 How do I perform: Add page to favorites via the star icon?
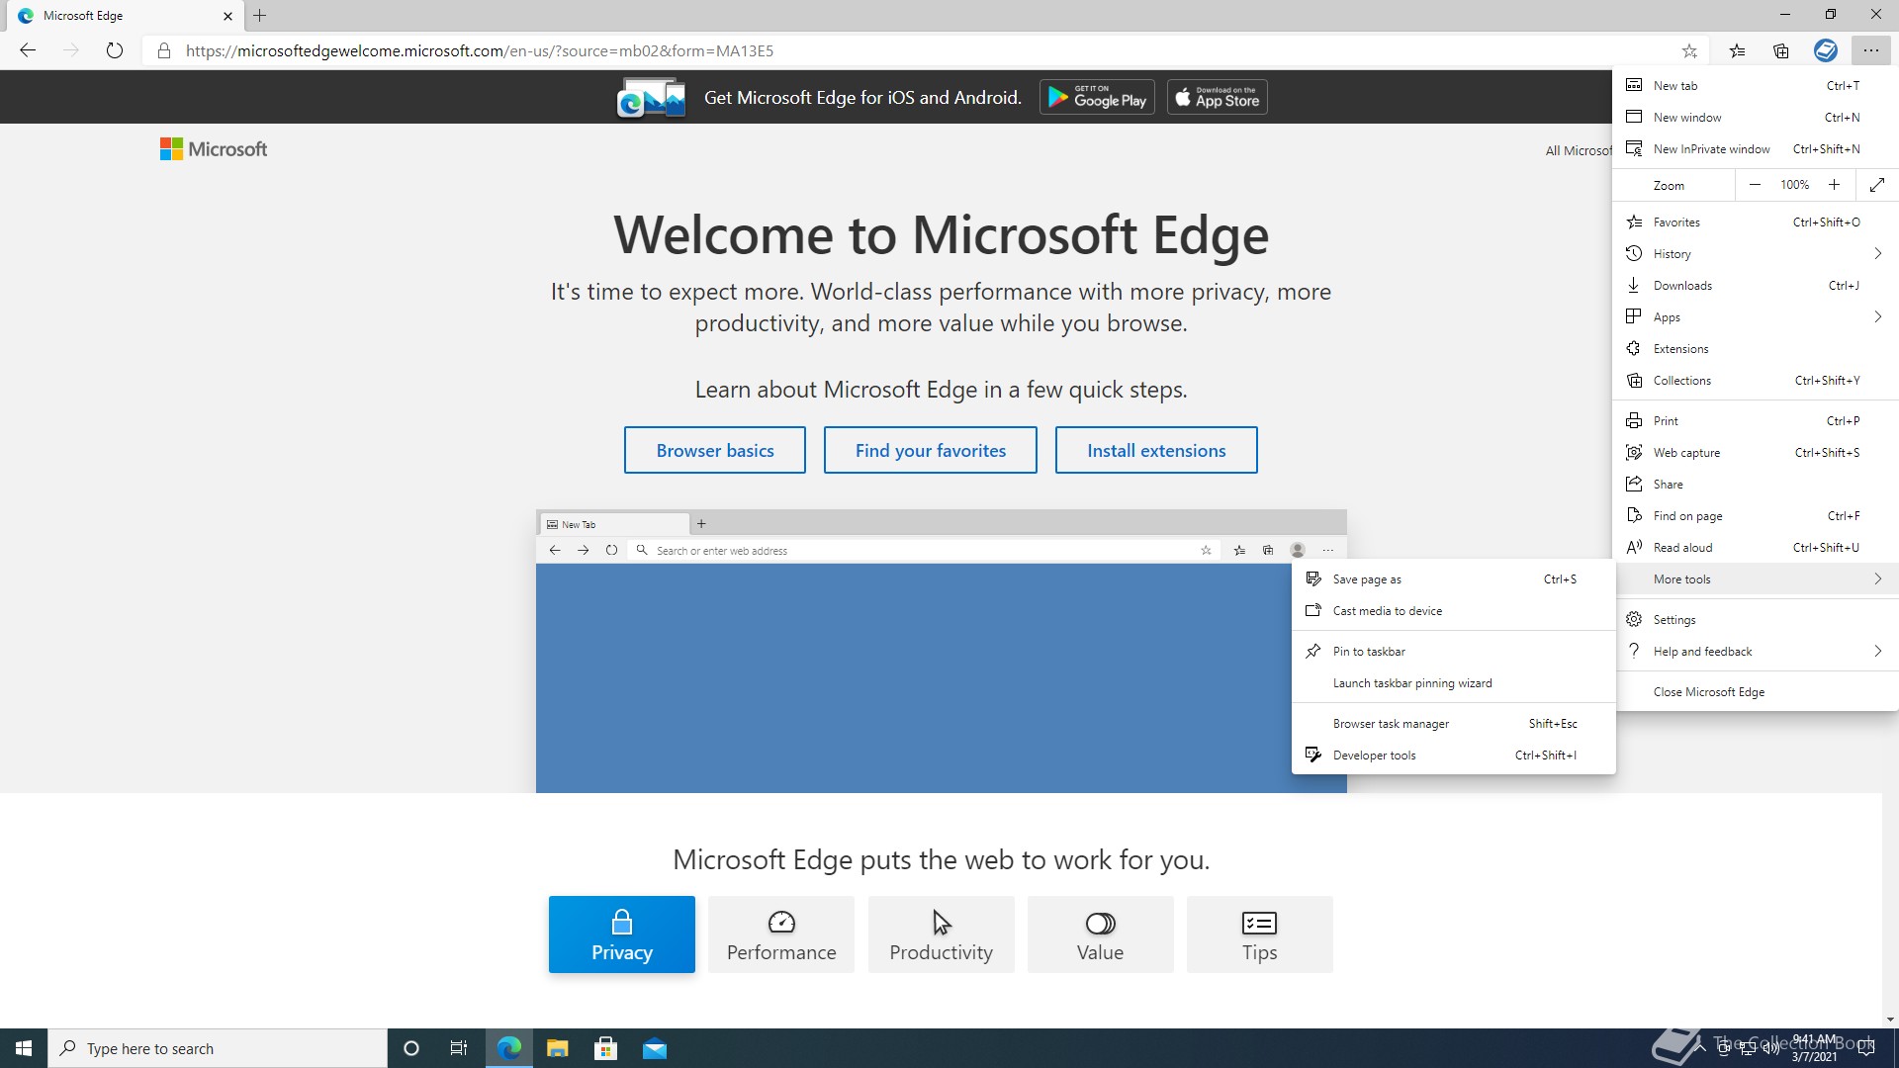pyautogui.click(x=1689, y=50)
